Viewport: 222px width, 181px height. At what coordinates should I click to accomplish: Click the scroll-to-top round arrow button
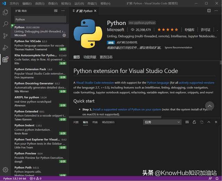coord(210,106)
